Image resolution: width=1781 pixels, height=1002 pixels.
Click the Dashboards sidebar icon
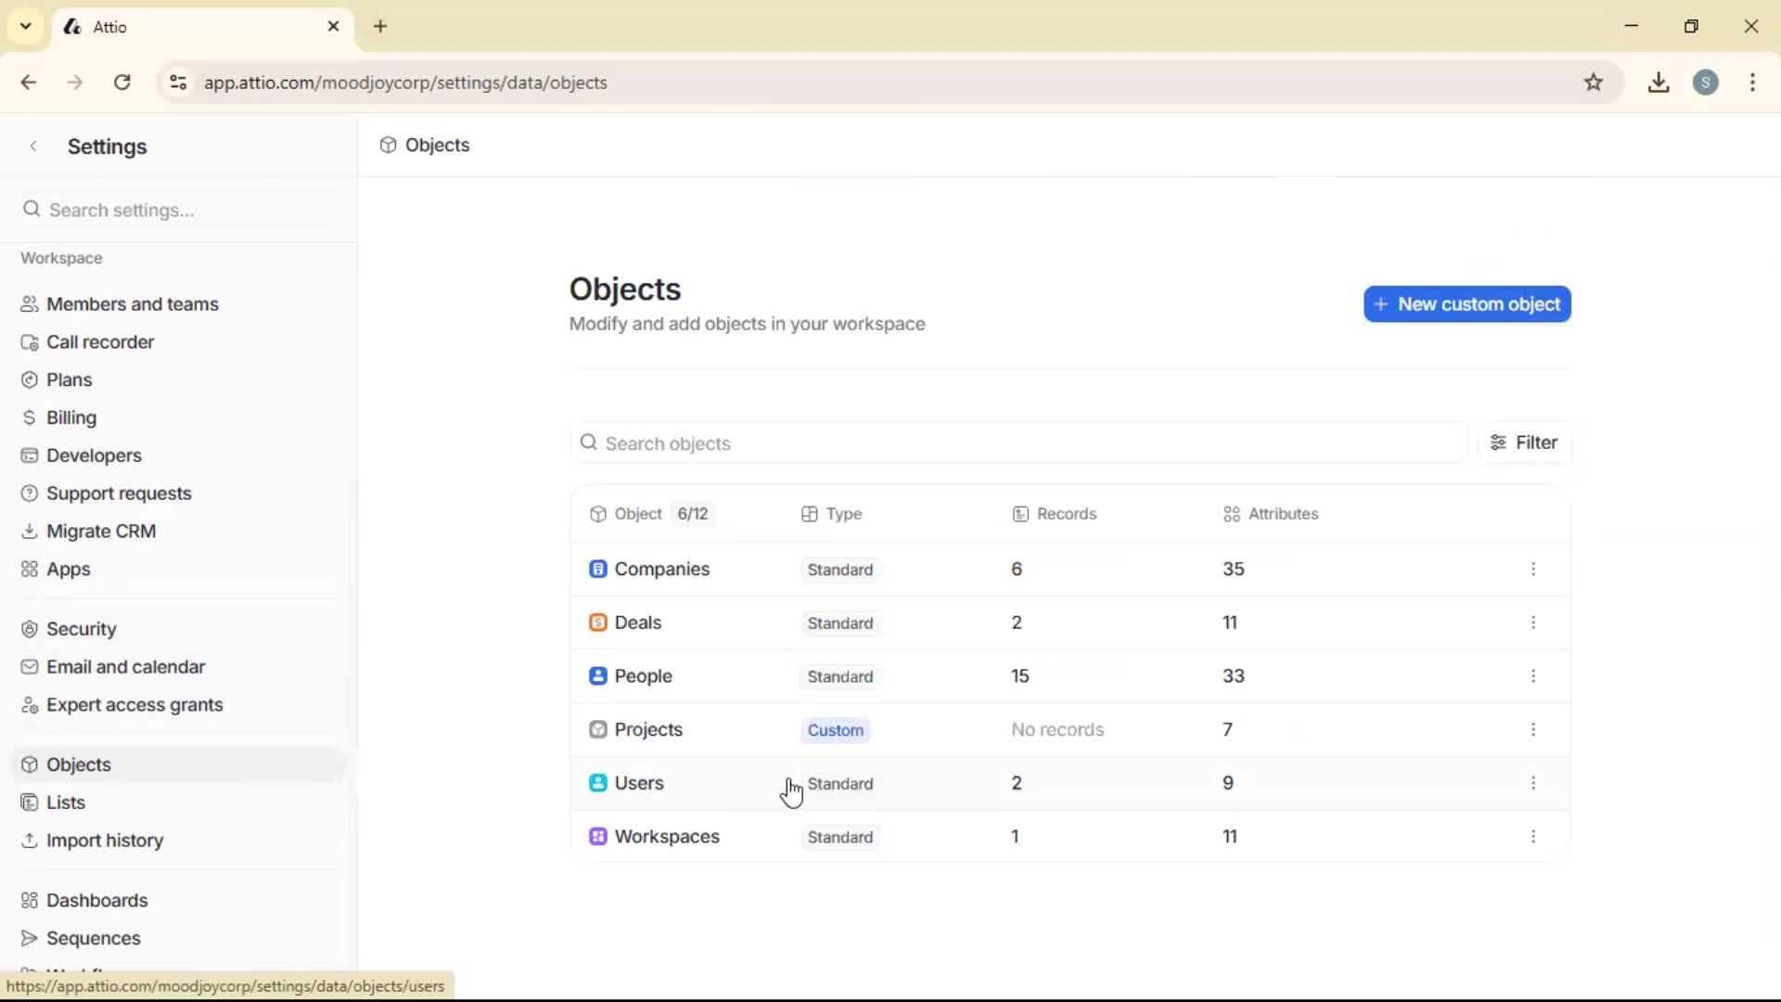click(x=31, y=900)
